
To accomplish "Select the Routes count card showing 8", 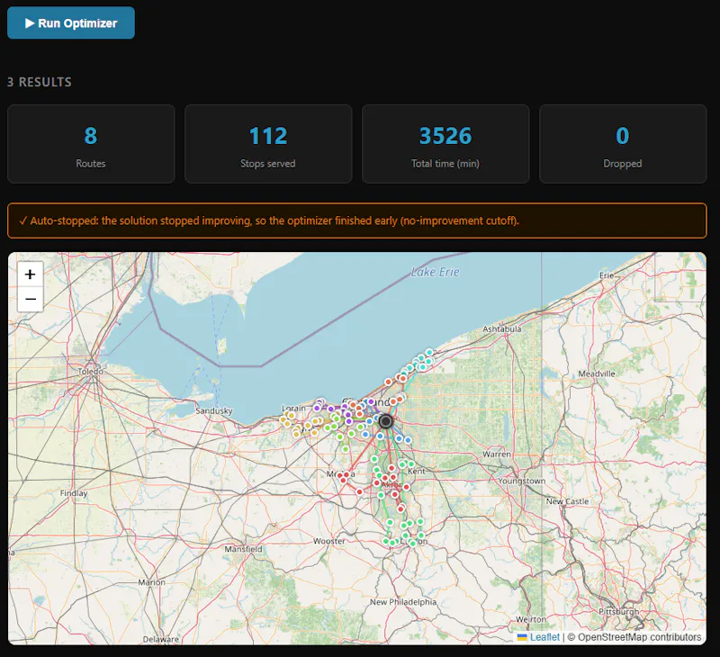I will [91, 144].
